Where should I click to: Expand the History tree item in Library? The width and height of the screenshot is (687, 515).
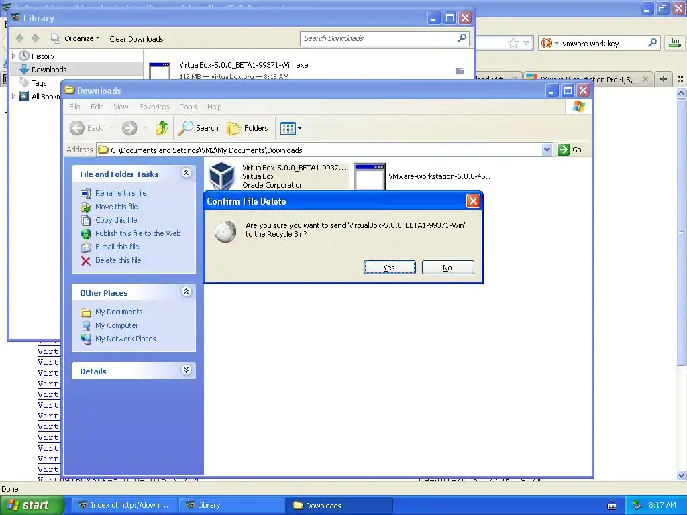point(13,56)
